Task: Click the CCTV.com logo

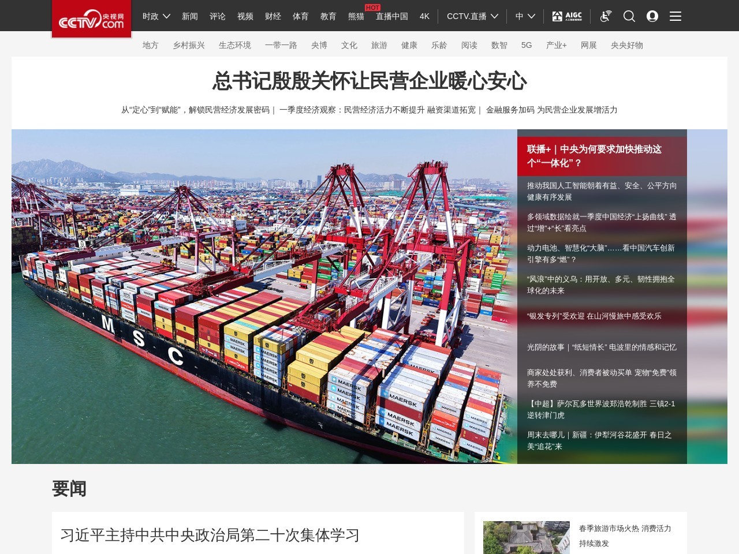Action: tap(91, 19)
